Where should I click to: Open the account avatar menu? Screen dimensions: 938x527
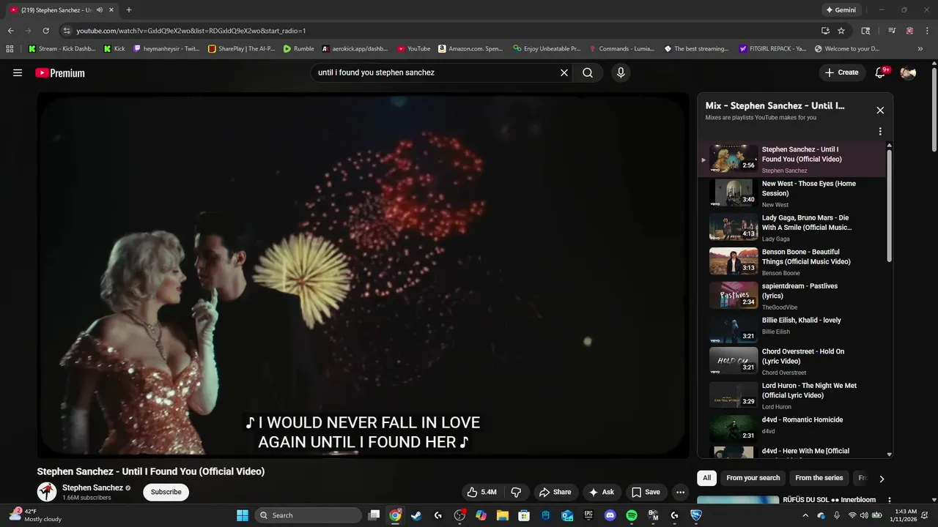[908, 72]
